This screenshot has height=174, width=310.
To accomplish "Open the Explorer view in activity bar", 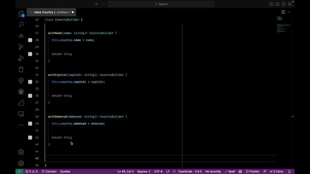I will click(x=21, y=14).
